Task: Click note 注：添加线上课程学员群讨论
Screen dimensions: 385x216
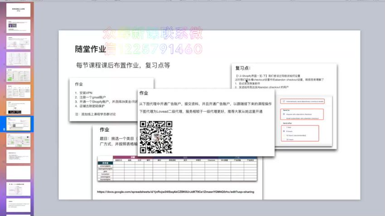Action: click(95, 114)
